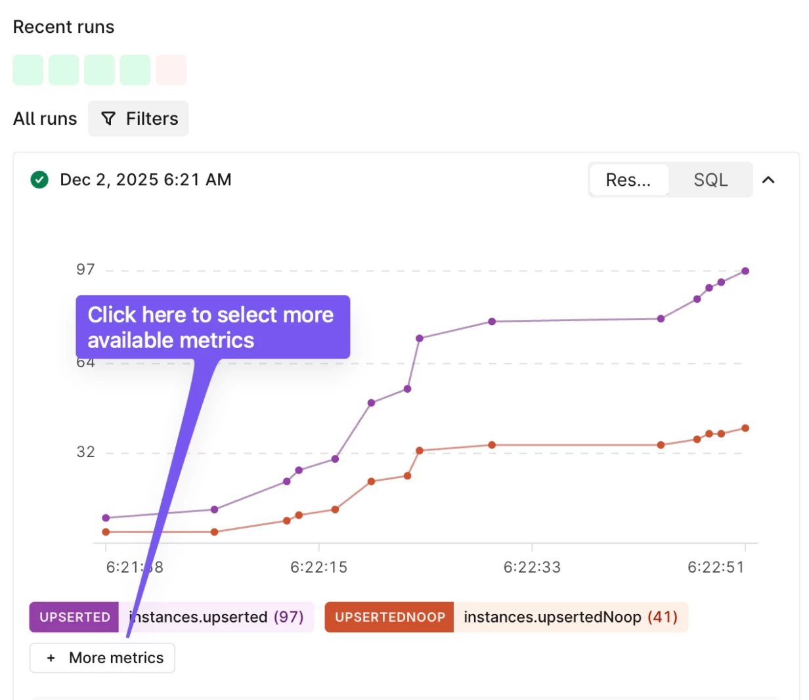Click the second green recent run square
809x700 pixels.
(x=64, y=70)
